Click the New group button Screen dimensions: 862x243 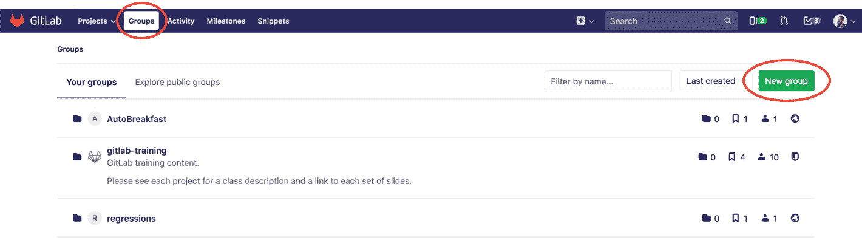(786, 81)
